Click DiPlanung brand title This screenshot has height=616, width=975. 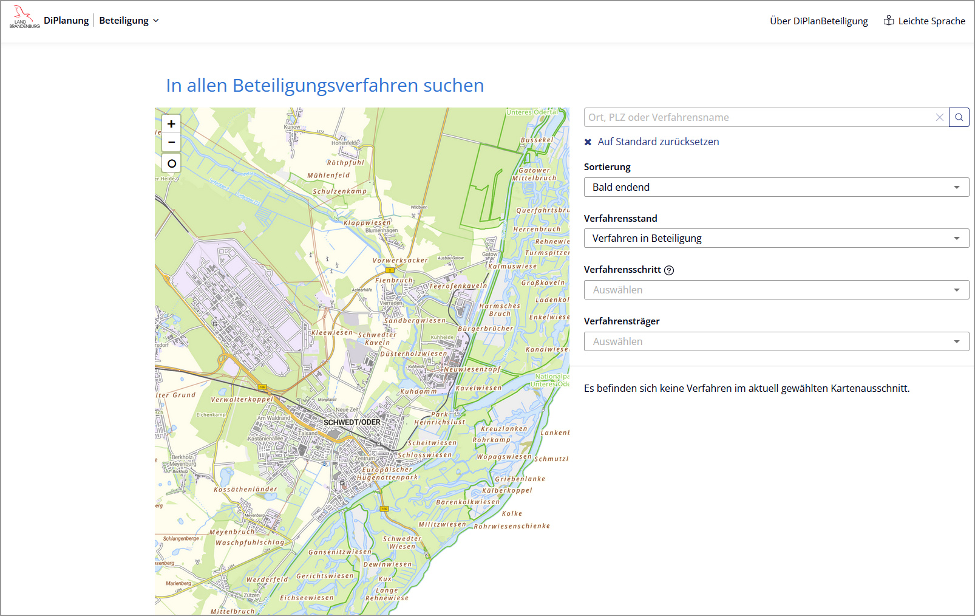66,21
